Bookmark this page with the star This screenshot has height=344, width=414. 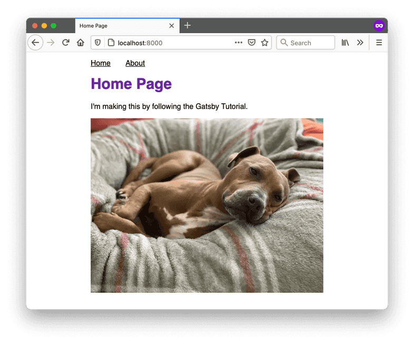click(264, 43)
